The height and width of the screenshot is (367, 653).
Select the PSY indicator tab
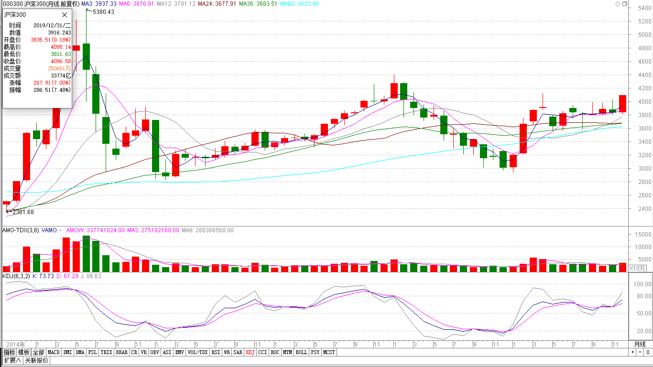click(315, 352)
